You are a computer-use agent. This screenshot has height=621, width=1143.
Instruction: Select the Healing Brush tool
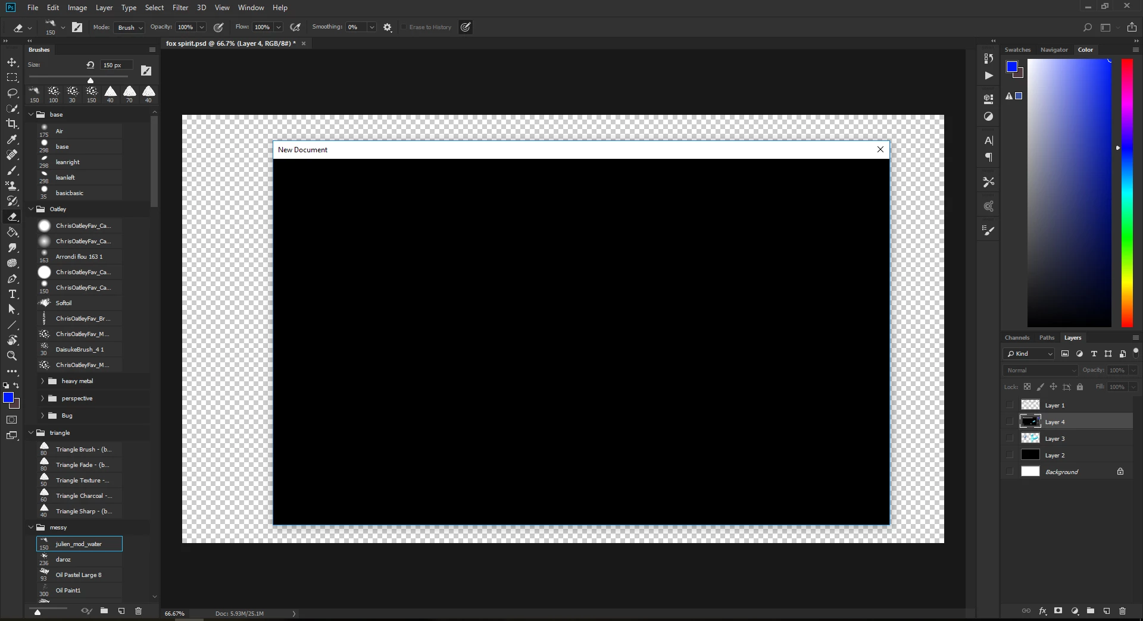click(12, 155)
